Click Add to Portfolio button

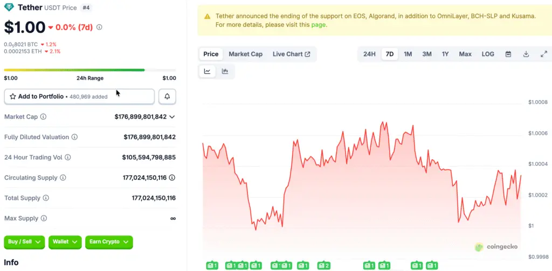79,96
